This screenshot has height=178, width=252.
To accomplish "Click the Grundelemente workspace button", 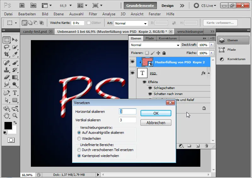I will (140, 6).
